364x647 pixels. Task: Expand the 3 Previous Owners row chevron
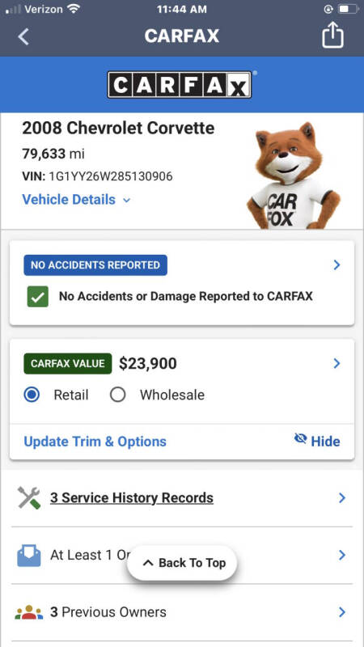coord(341,612)
